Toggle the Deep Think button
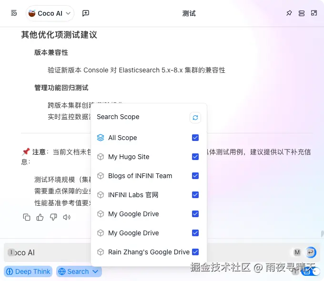 [x=28, y=271]
